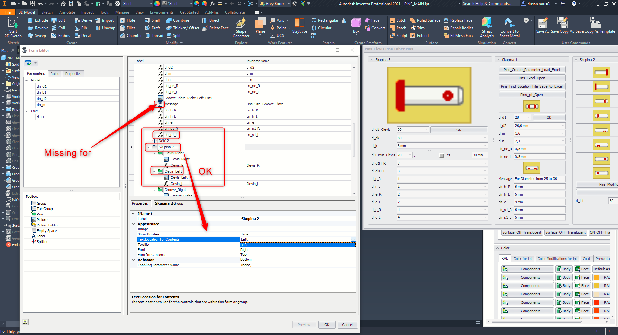Open the Manage ribbon tab
This screenshot has width=618, height=335.
[x=122, y=12]
